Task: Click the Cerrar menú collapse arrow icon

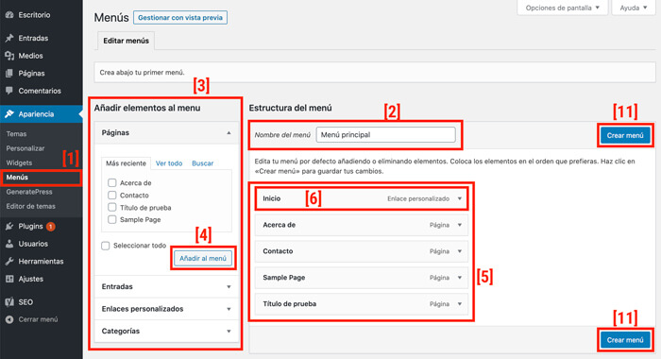Action: coord(9,319)
